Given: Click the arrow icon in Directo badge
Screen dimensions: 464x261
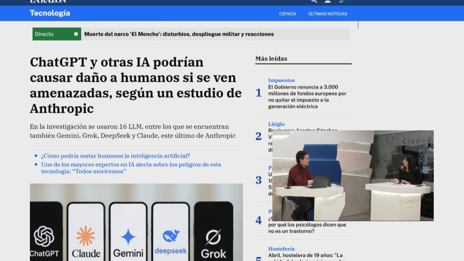Looking at the screenshot, I should 76,34.
